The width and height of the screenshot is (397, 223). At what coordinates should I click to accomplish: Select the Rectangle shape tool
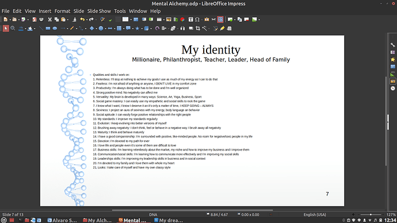[x=48, y=29]
